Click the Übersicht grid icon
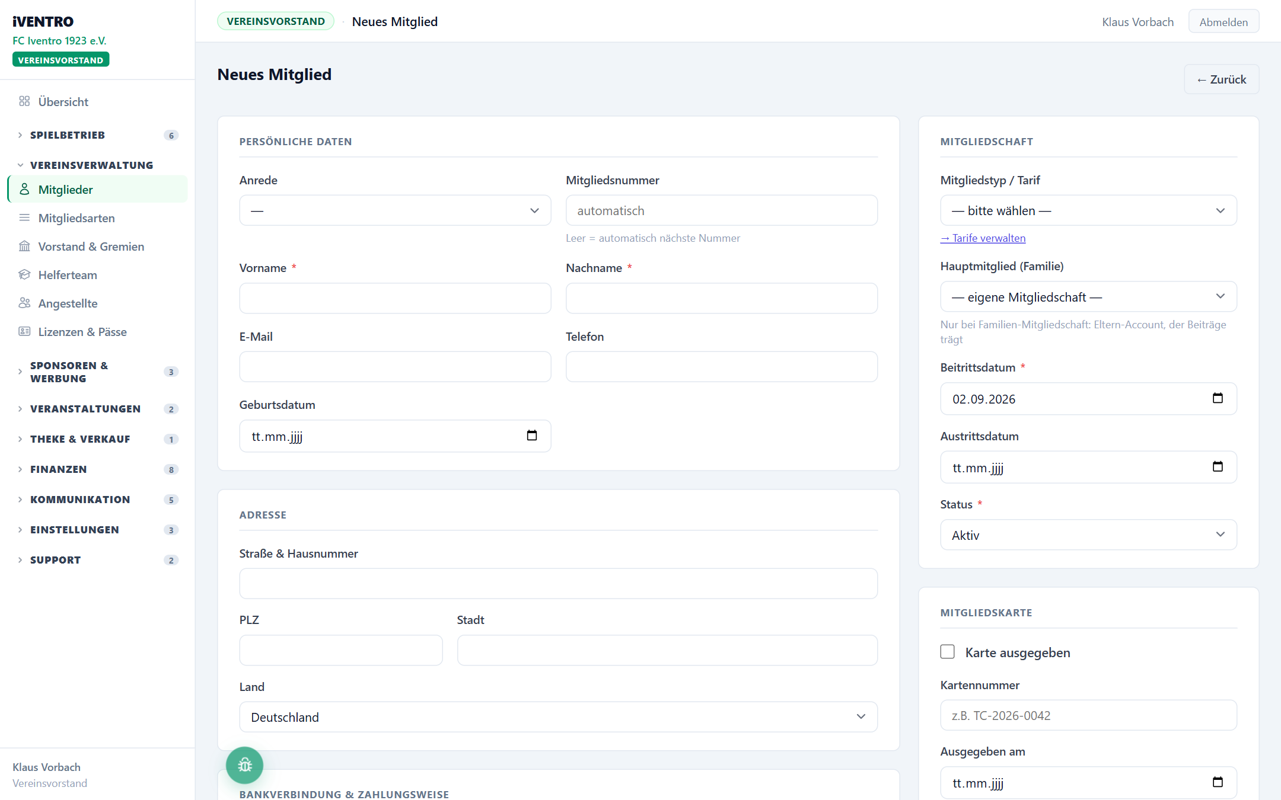Screen dimensions: 1281x800 click(24, 101)
